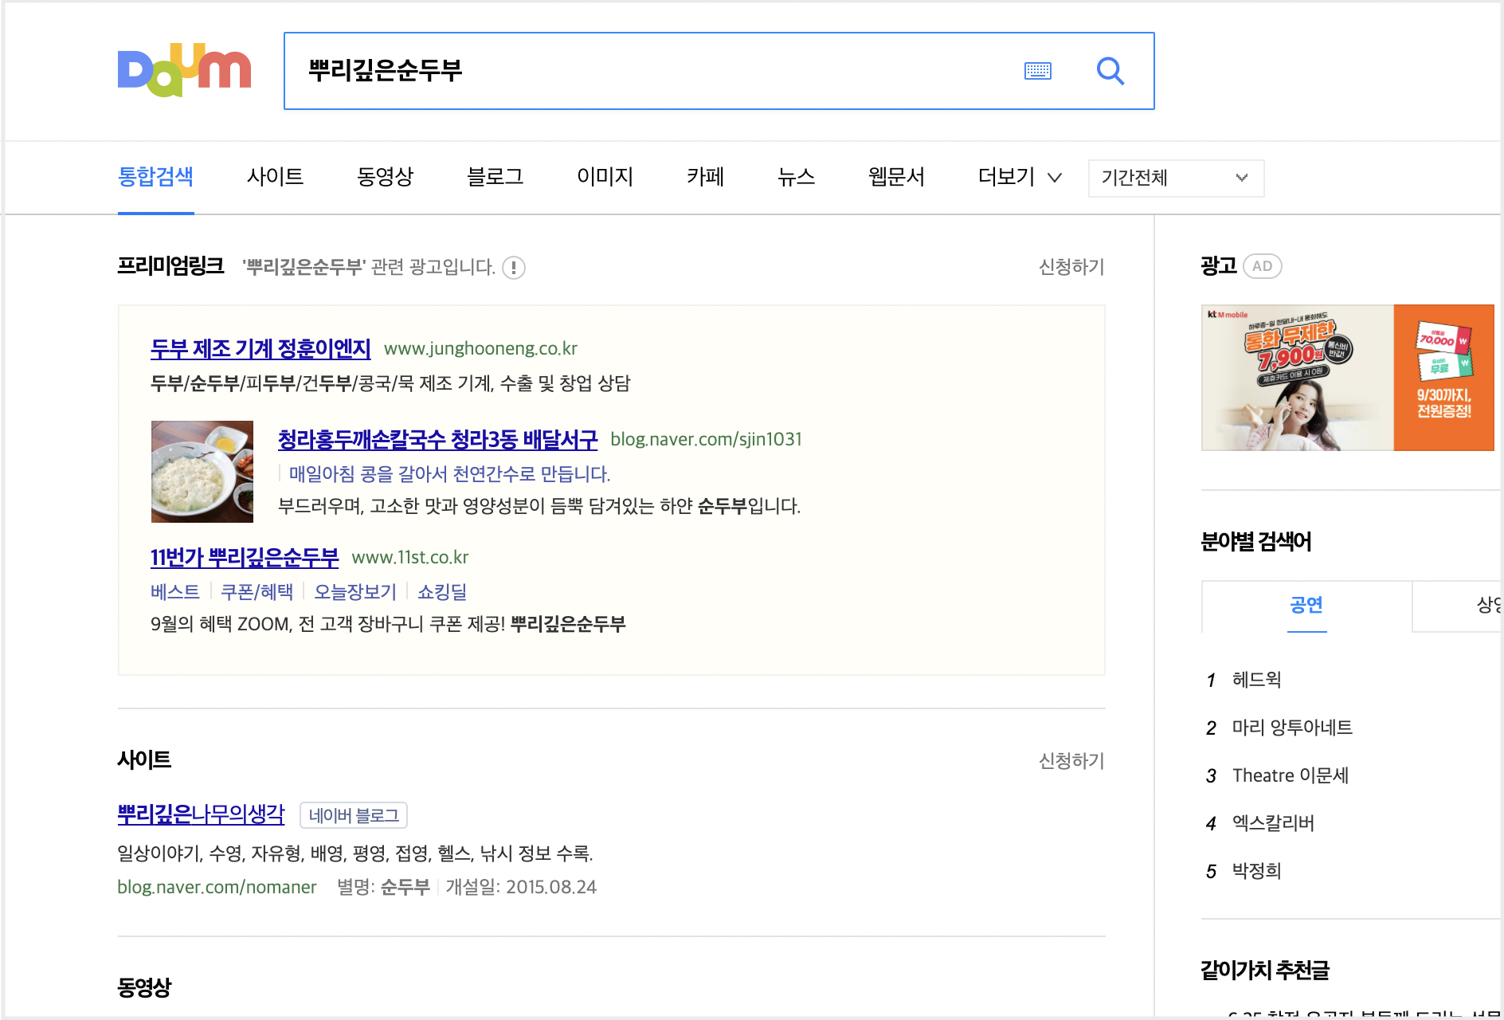Click 신청하기 in the 사이트 section
The image size is (1504, 1020).
tap(1071, 761)
